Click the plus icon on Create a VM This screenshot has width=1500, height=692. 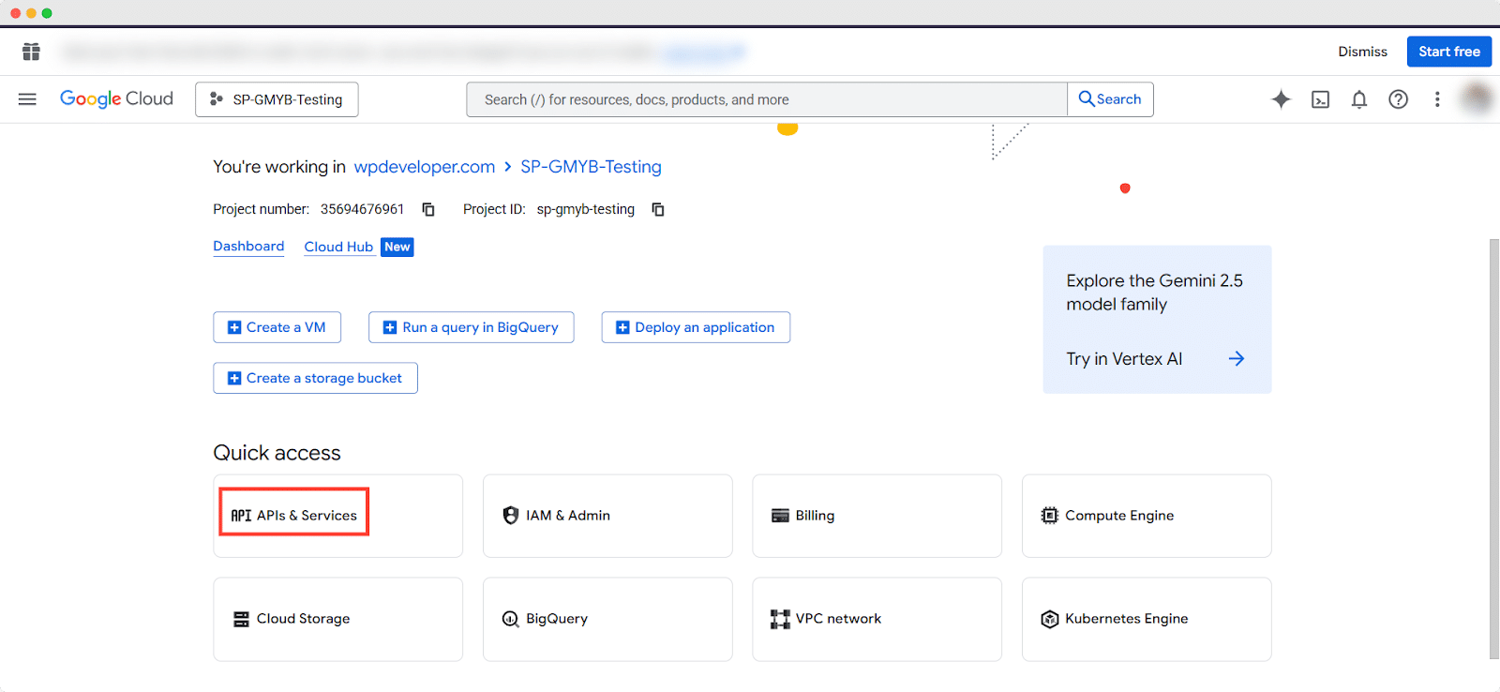coord(234,327)
